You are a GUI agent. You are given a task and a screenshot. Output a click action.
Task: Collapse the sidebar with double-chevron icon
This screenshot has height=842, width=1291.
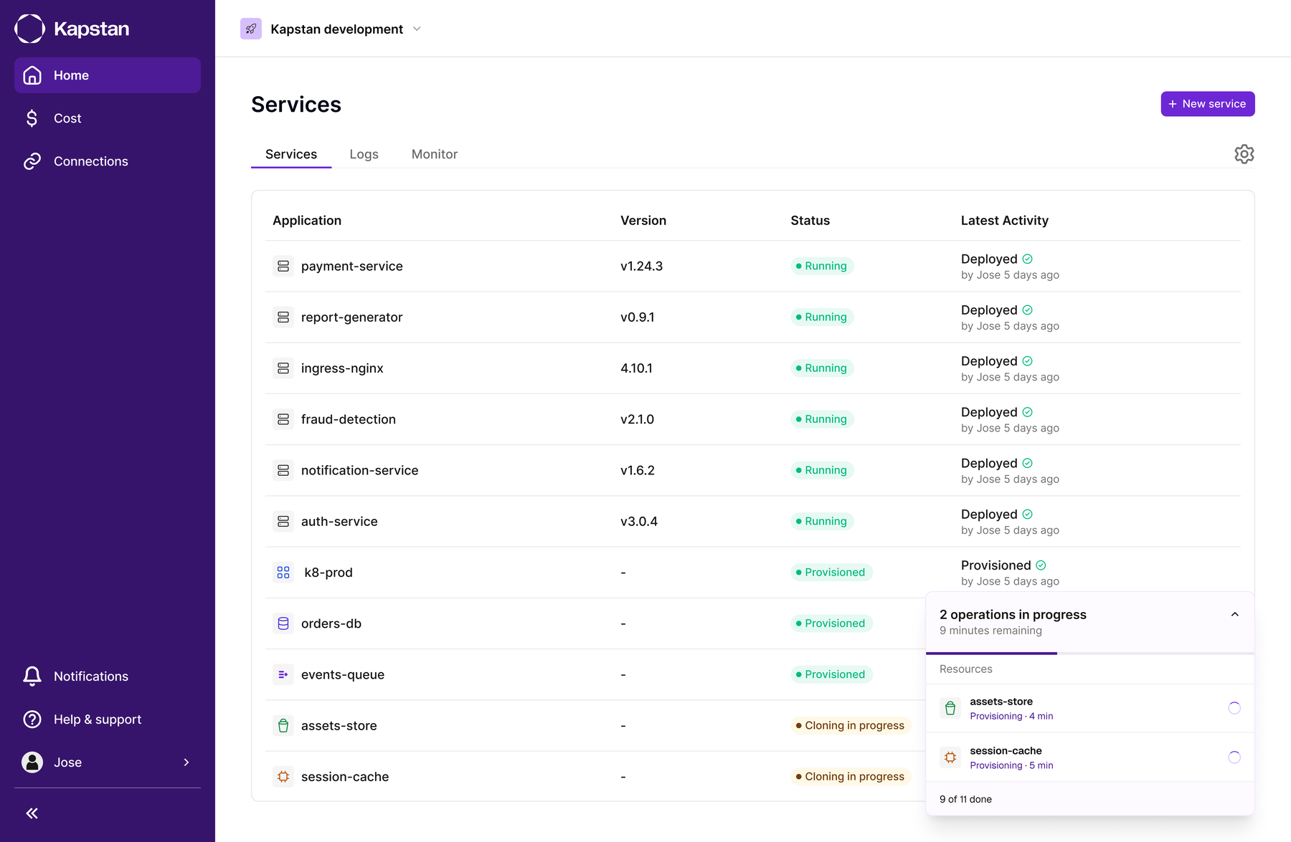32,813
